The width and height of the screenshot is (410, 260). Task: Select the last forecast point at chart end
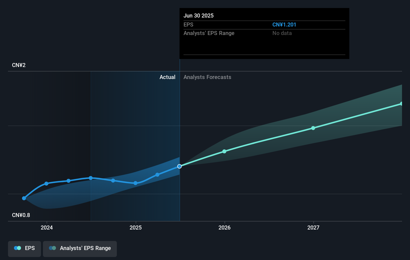click(401, 103)
